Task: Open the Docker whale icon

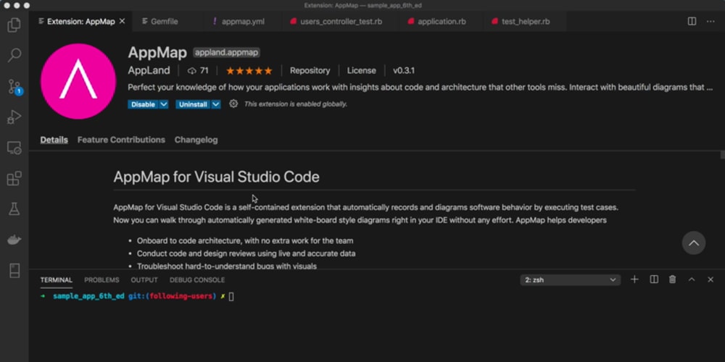Action: [x=14, y=240]
